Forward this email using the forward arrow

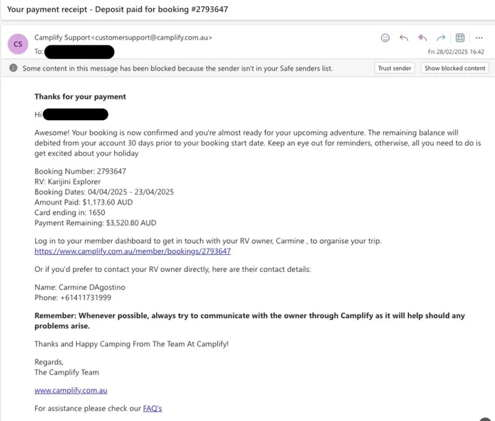pos(441,38)
